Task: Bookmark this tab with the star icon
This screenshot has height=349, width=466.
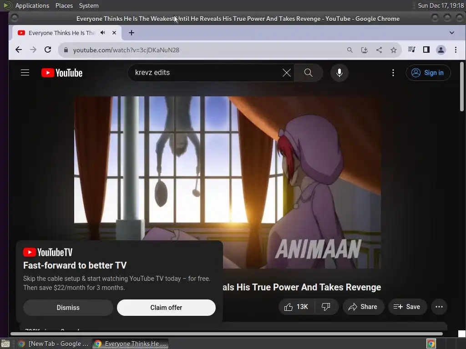Action: (x=394, y=50)
